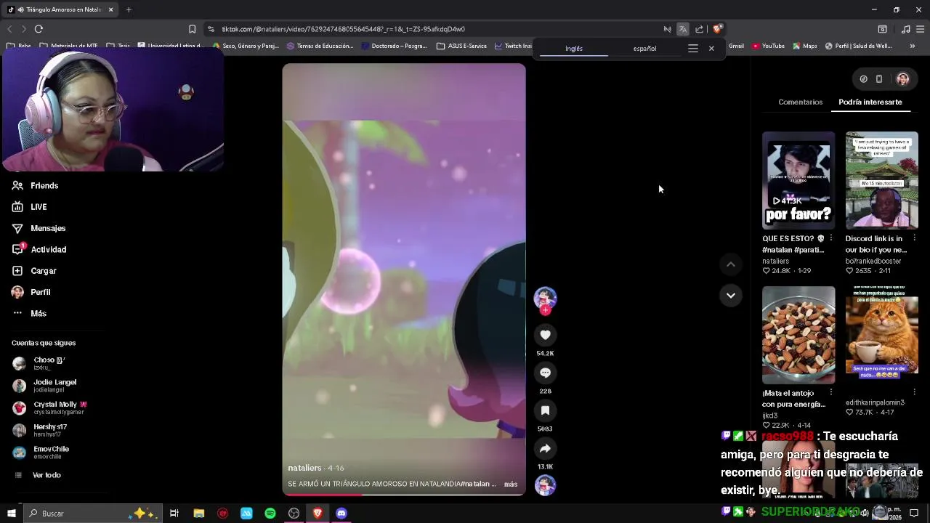Open a new browser tab
The image size is (930, 523).
pyautogui.click(x=129, y=9)
